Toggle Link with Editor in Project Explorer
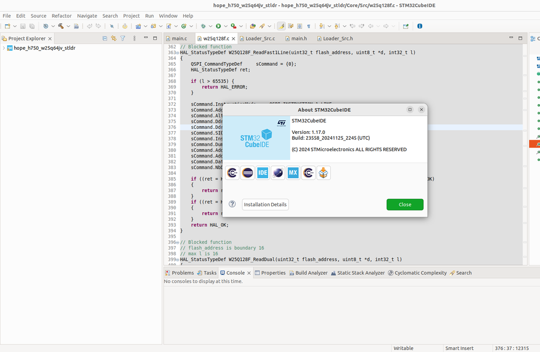540x352 pixels. pyautogui.click(x=114, y=38)
